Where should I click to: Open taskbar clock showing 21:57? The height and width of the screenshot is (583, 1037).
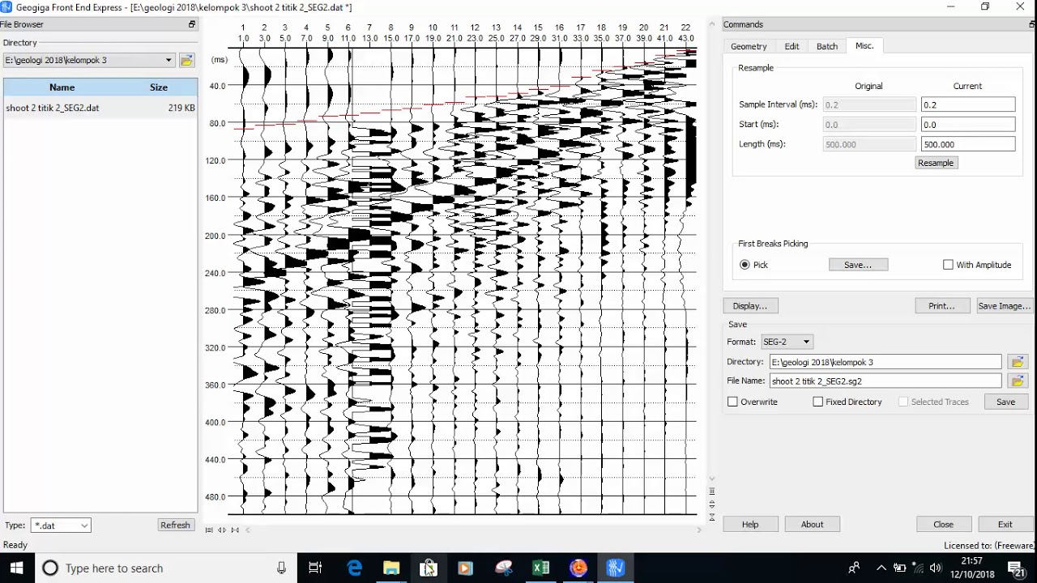click(x=971, y=568)
